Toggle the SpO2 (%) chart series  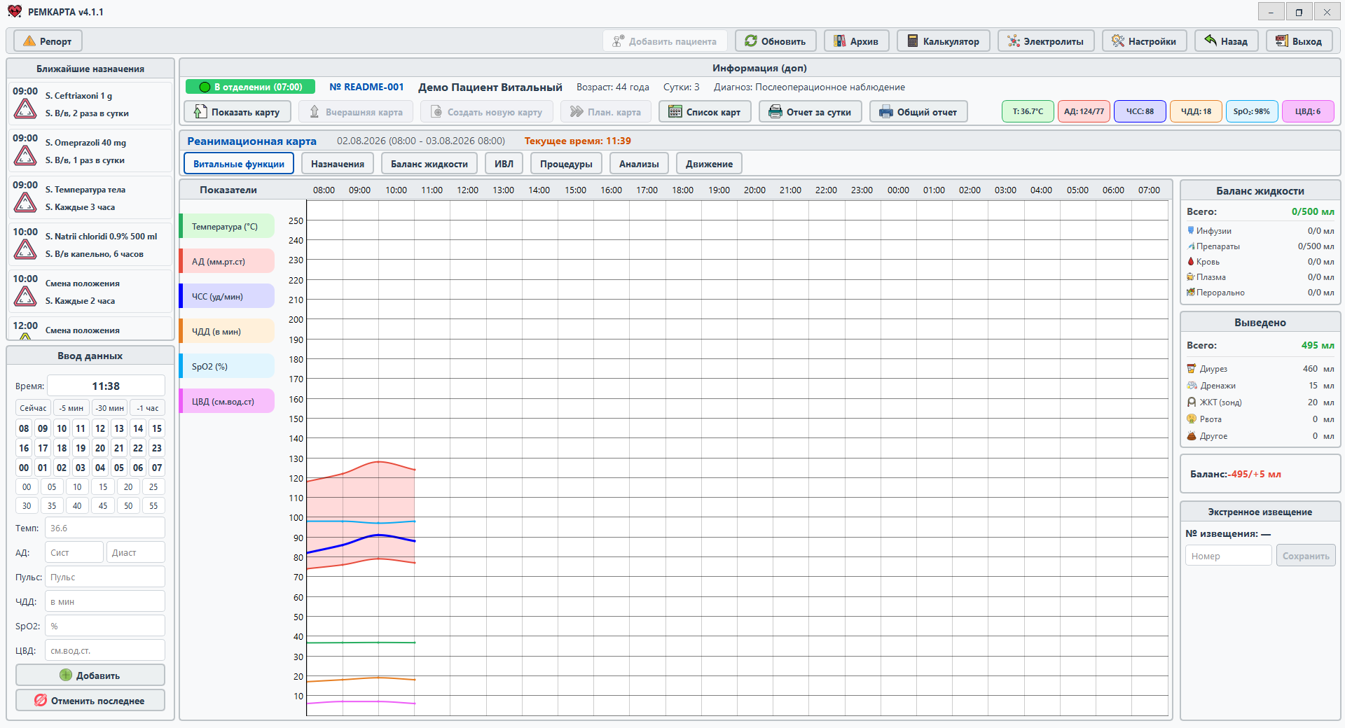(x=227, y=366)
